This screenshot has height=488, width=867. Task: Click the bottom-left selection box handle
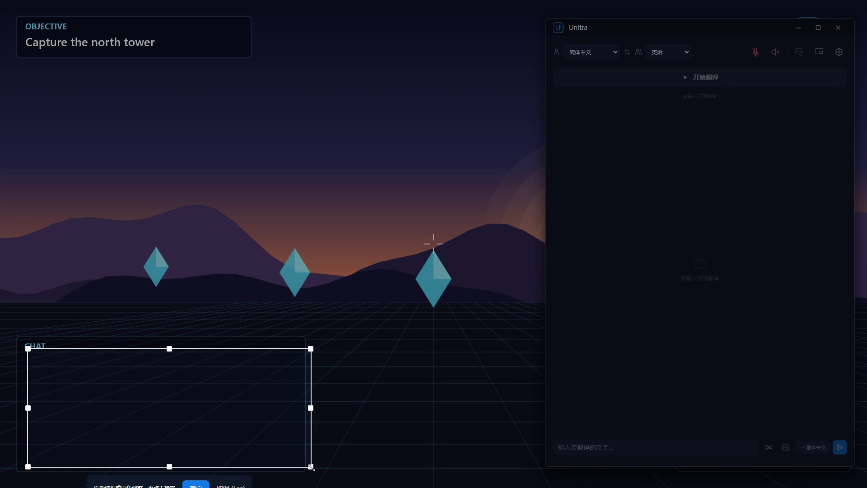pyautogui.click(x=28, y=467)
